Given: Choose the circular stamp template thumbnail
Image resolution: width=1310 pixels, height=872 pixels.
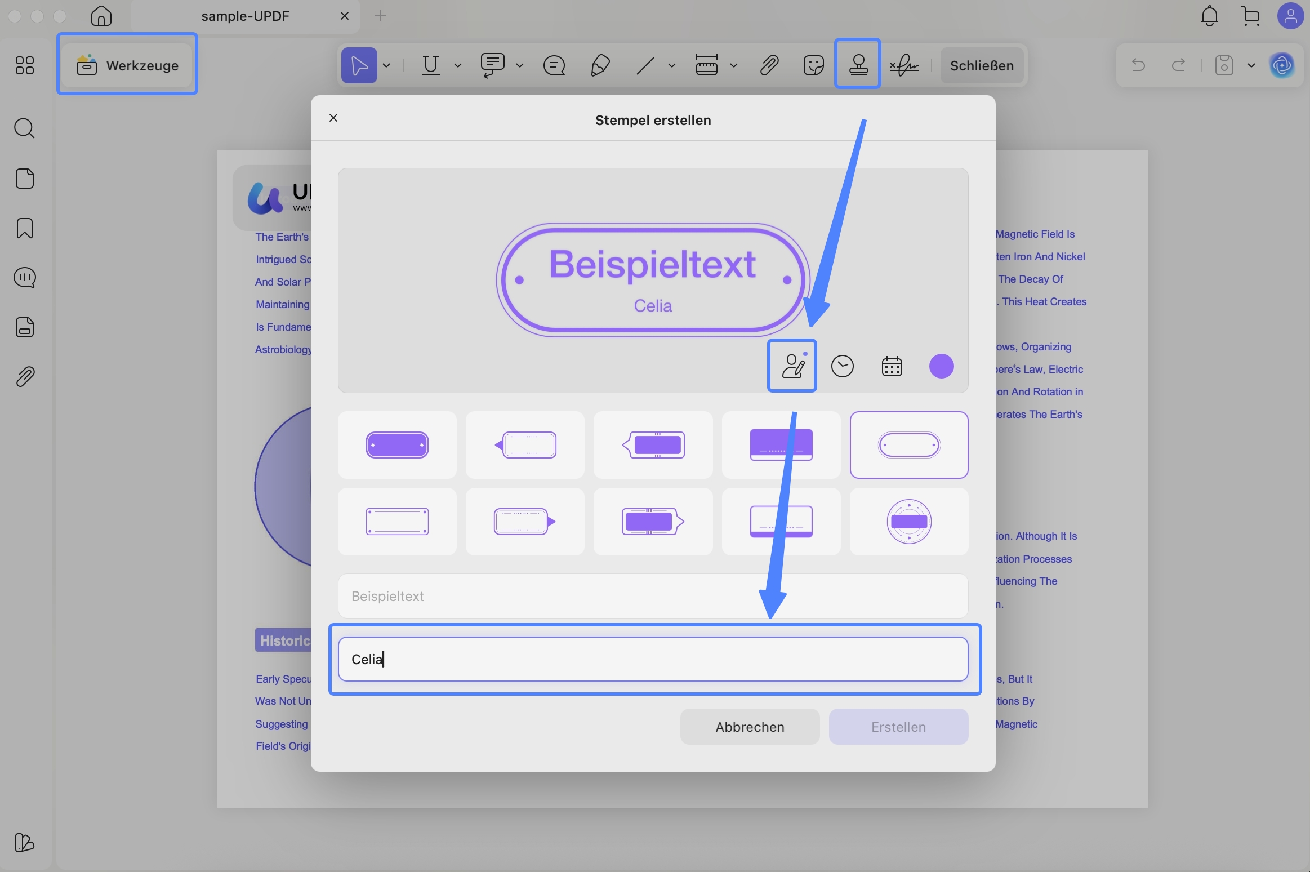Looking at the screenshot, I should point(909,522).
